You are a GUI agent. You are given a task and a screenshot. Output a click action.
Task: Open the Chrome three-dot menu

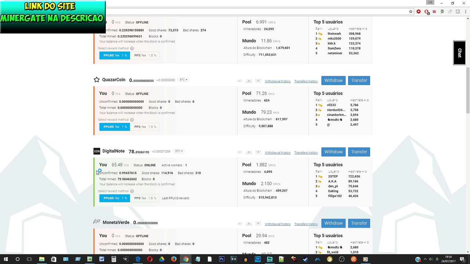[466, 11]
